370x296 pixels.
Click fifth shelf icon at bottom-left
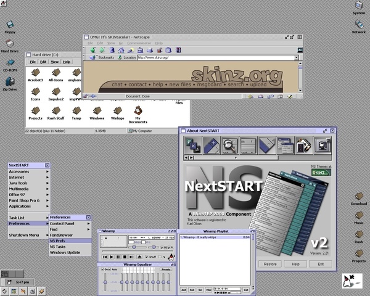41,291
